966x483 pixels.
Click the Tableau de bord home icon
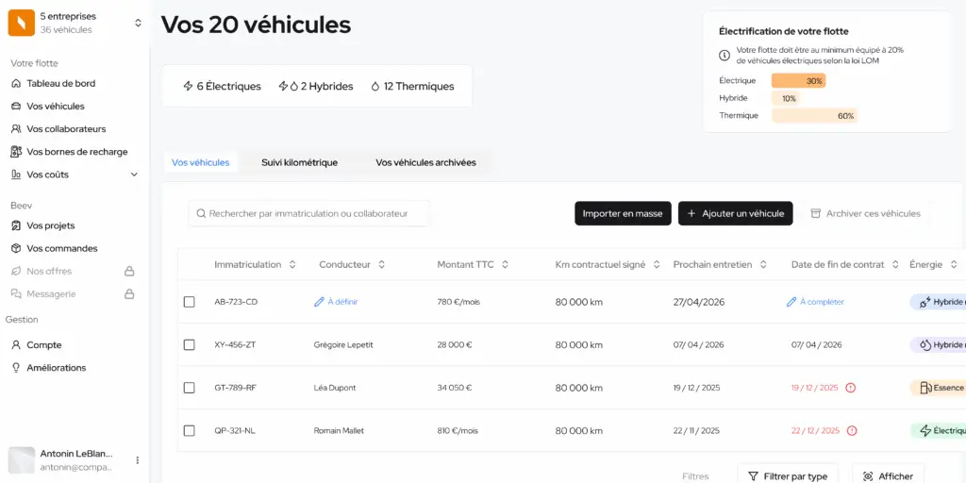(16, 83)
